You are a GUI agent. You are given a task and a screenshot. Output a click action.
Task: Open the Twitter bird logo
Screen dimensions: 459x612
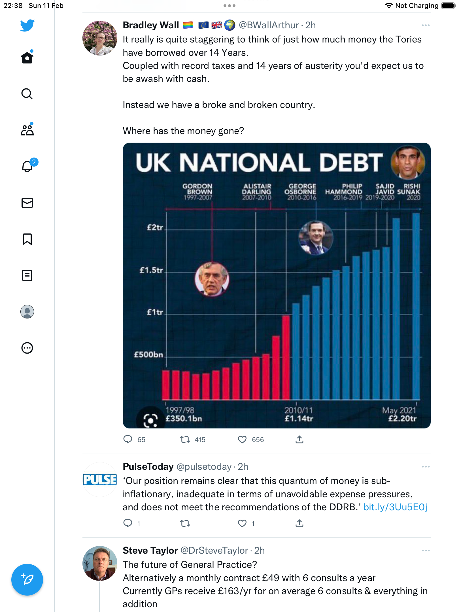coord(27,25)
